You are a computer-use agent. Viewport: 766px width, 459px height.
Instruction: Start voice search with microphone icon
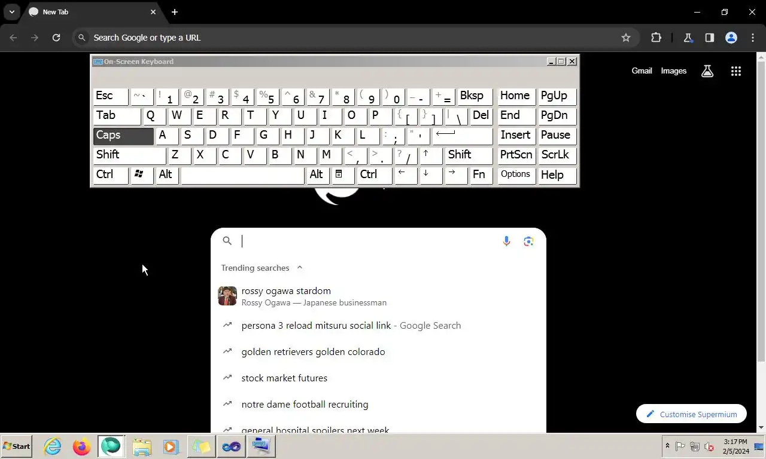[506, 241]
